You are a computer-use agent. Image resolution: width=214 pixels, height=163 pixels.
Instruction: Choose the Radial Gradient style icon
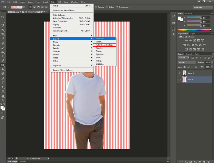pos(34,7)
